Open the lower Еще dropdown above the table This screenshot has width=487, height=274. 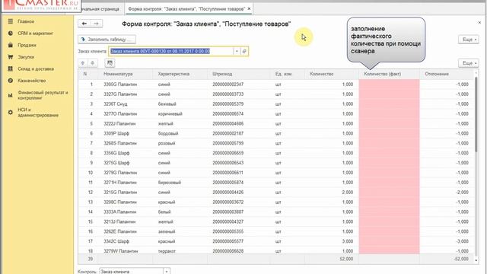click(469, 63)
